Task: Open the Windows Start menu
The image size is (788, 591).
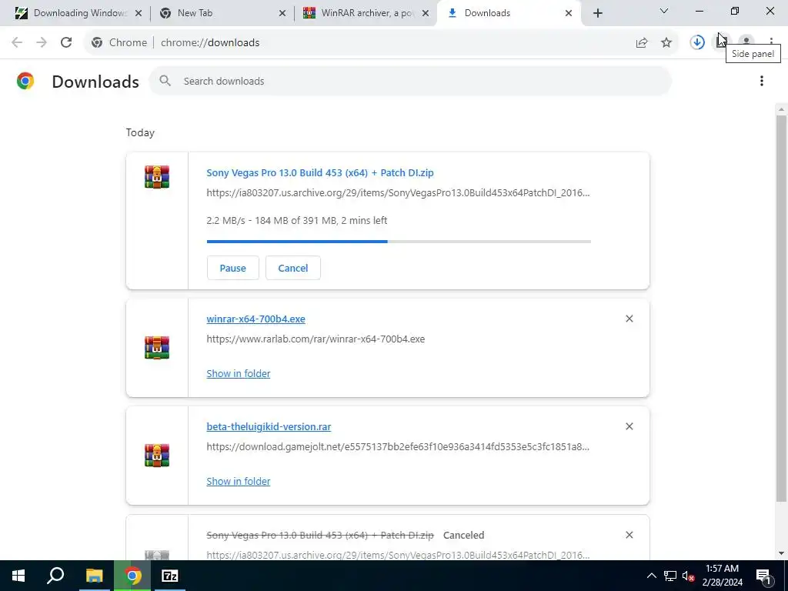Action: (18, 576)
